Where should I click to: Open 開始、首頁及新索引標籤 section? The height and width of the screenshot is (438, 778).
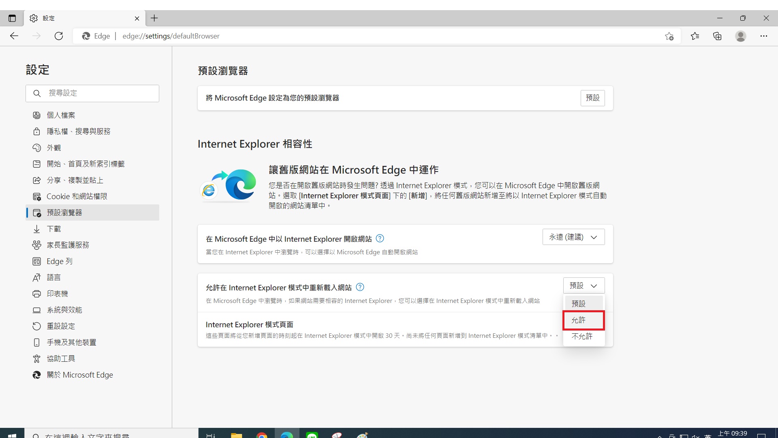[93, 164]
